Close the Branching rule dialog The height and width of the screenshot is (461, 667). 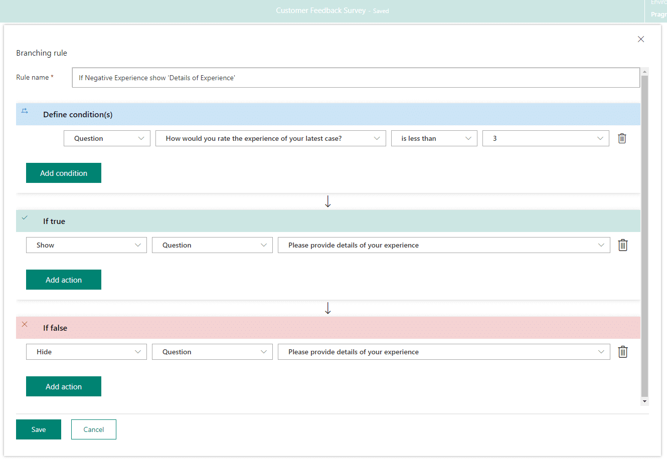(x=640, y=39)
